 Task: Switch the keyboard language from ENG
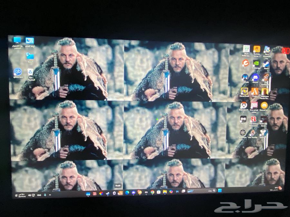39,194
